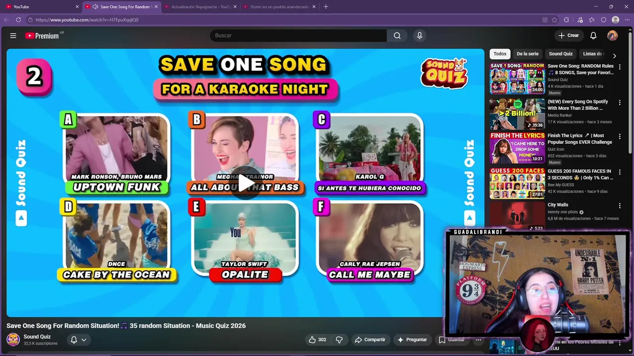Select the Todos filter chip
Image resolution: width=634 pixels, height=356 pixels.
pyautogui.click(x=500, y=54)
